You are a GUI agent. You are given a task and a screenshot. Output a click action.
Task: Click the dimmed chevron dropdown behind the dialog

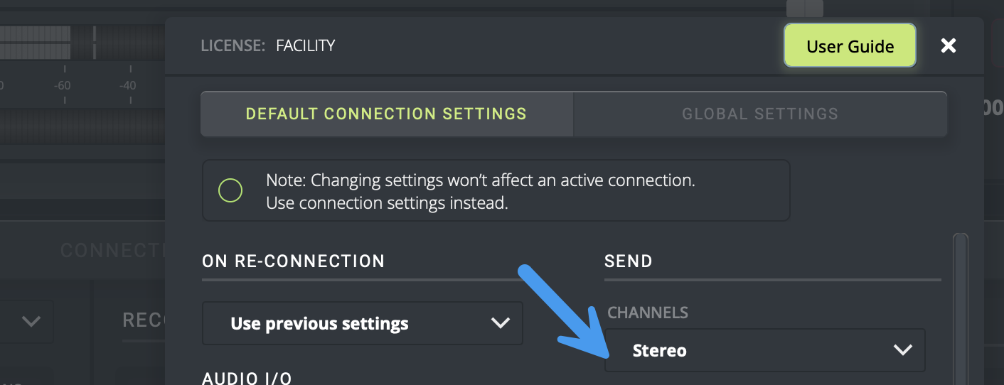pyautogui.click(x=31, y=322)
